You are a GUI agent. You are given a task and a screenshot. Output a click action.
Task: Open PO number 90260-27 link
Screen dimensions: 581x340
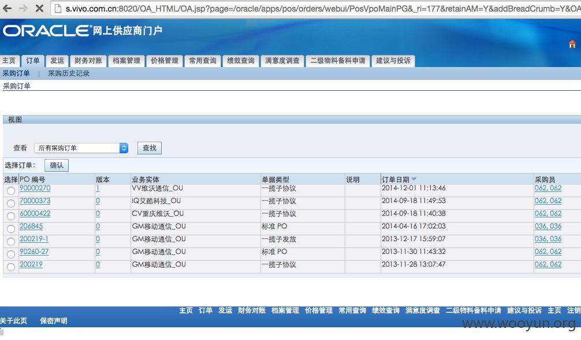pyautogui.click(x=34, y=252)
